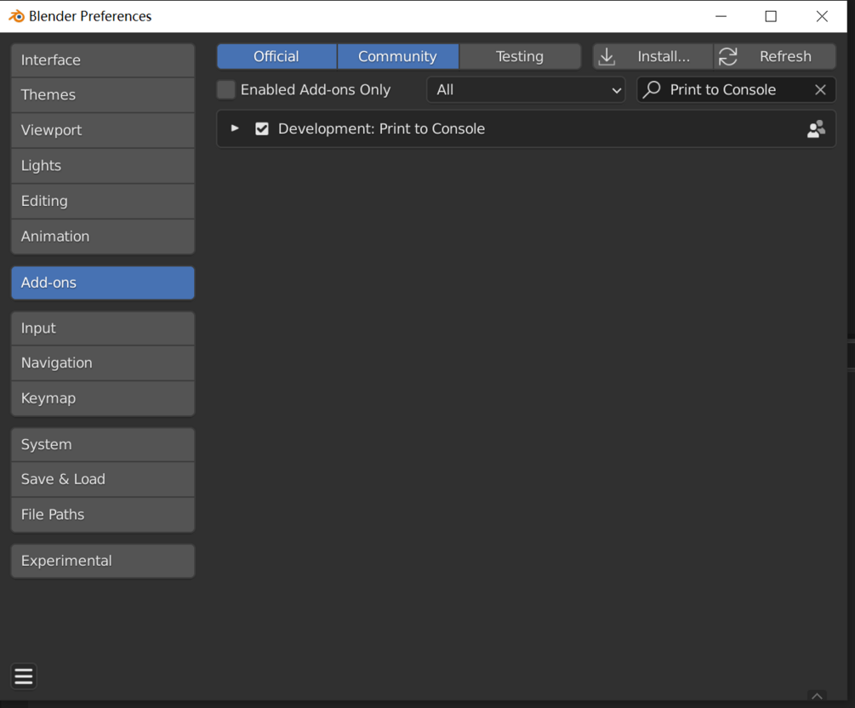Uncheck the Print to Console add-on checkbox
The image size is (855, 708).
click(262, 128)
